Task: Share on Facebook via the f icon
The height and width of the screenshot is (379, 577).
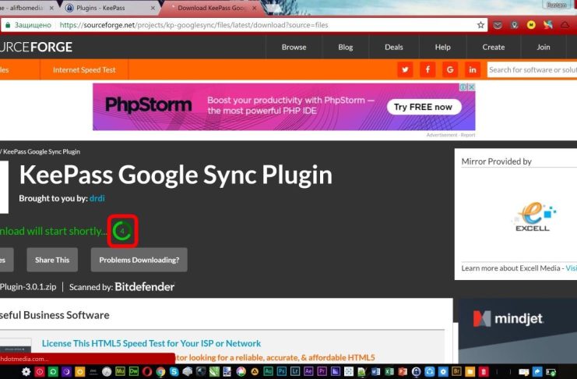Action: [427, 69]
